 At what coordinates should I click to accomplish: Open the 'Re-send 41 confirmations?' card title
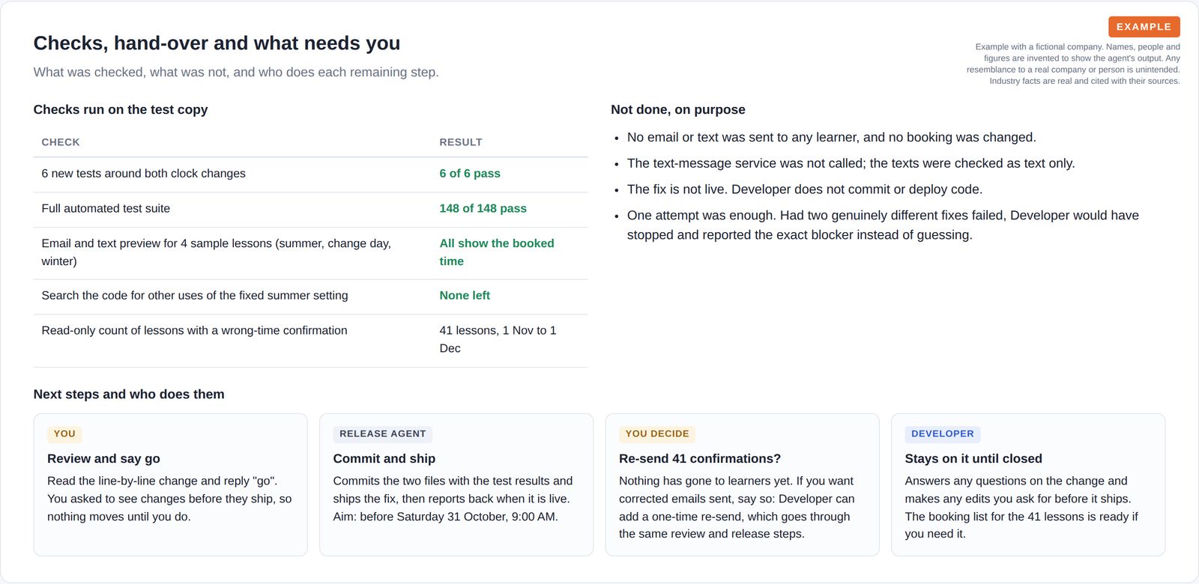(x=700, y=459)
